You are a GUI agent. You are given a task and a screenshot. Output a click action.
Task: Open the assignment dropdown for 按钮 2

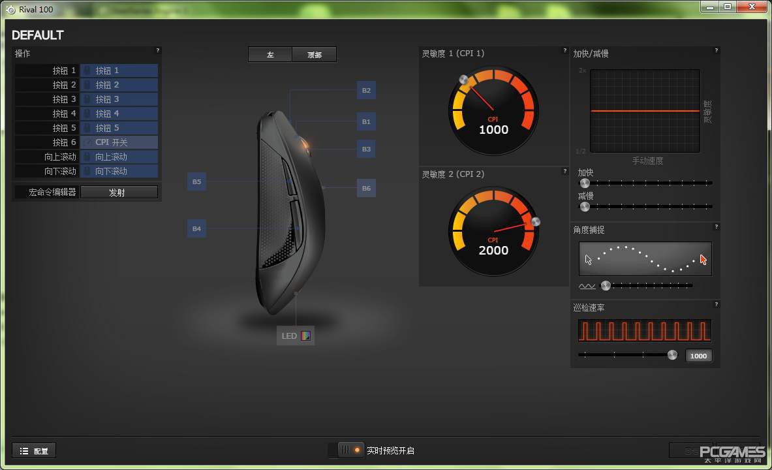click(119, 85)
